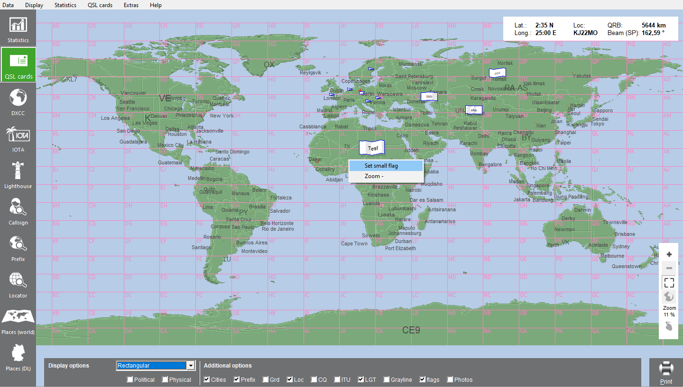The width and height of the screenshot is (683, 387).
Task: Click the small flag near London
Action: [x=332, y=94]
